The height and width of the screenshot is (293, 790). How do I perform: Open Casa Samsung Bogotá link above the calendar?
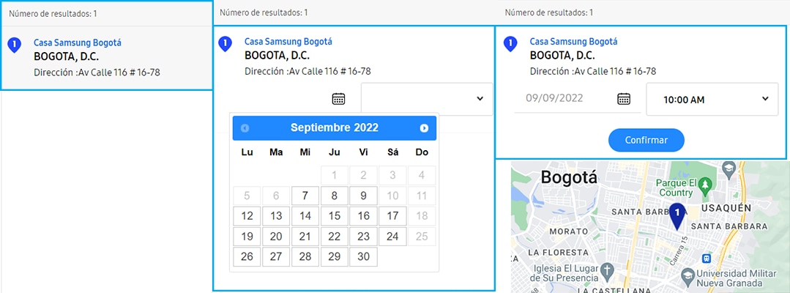(x=288, y=41)
